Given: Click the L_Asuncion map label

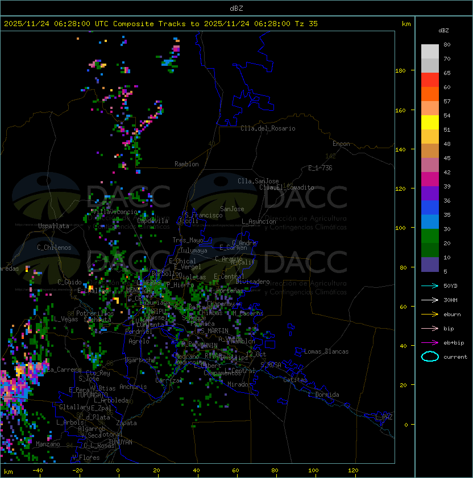Looking at the screenshot, I should [259, 221].
